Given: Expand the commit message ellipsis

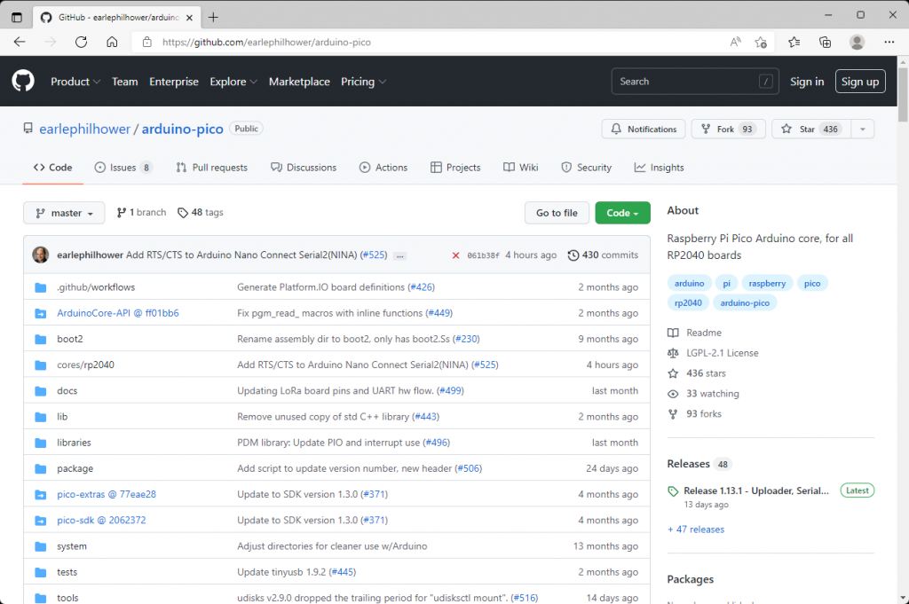Looking at the screenshot, I should pyautogui.click(x=399, y=255).
